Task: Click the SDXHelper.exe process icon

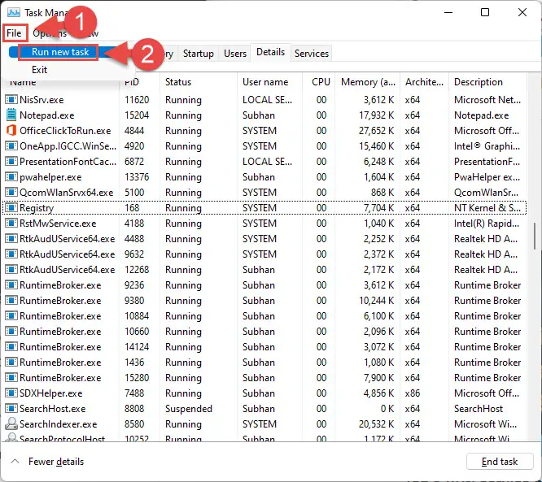Action: click(11, 393)
